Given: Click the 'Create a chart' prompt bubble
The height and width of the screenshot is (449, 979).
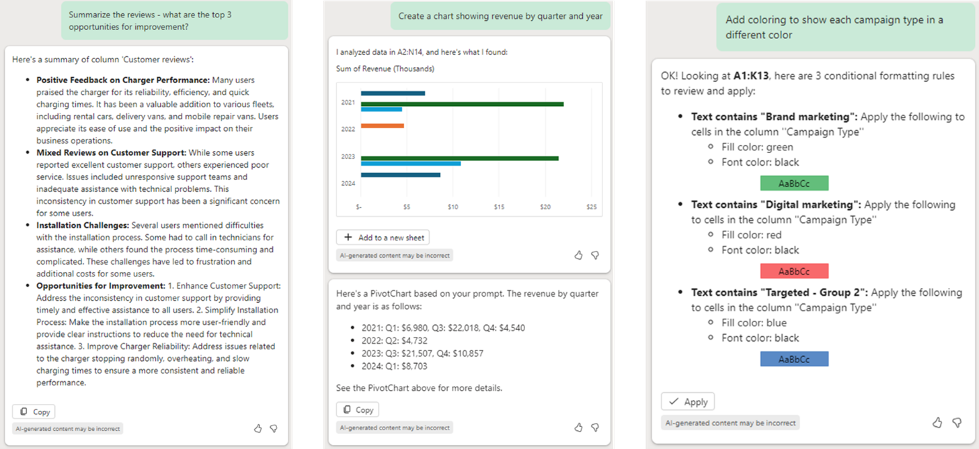Looking at the screenshot, I should click(x=500, y=16).
